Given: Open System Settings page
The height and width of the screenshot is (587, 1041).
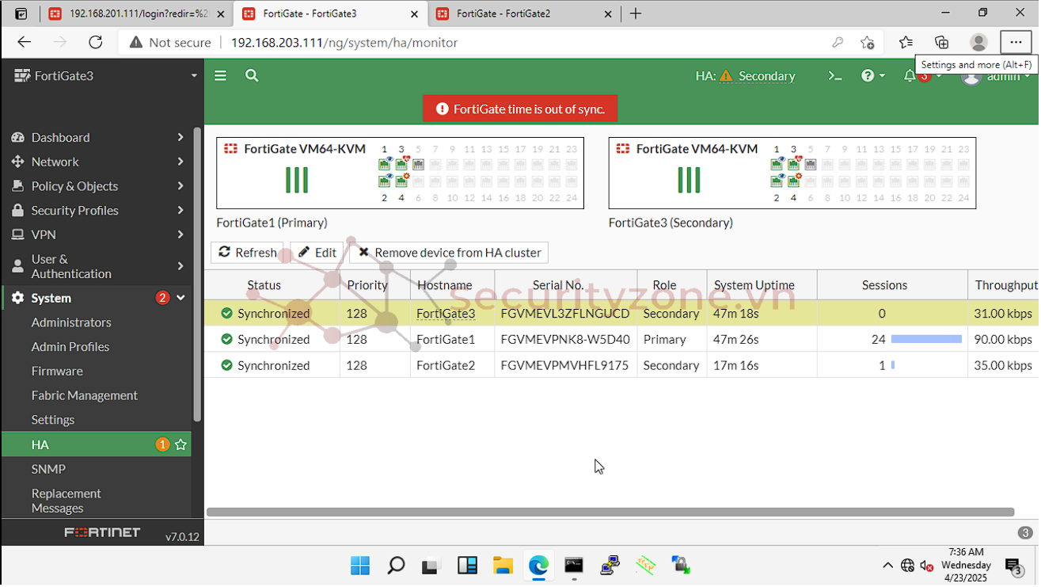Looking at the screenshot, I should 53,420.
